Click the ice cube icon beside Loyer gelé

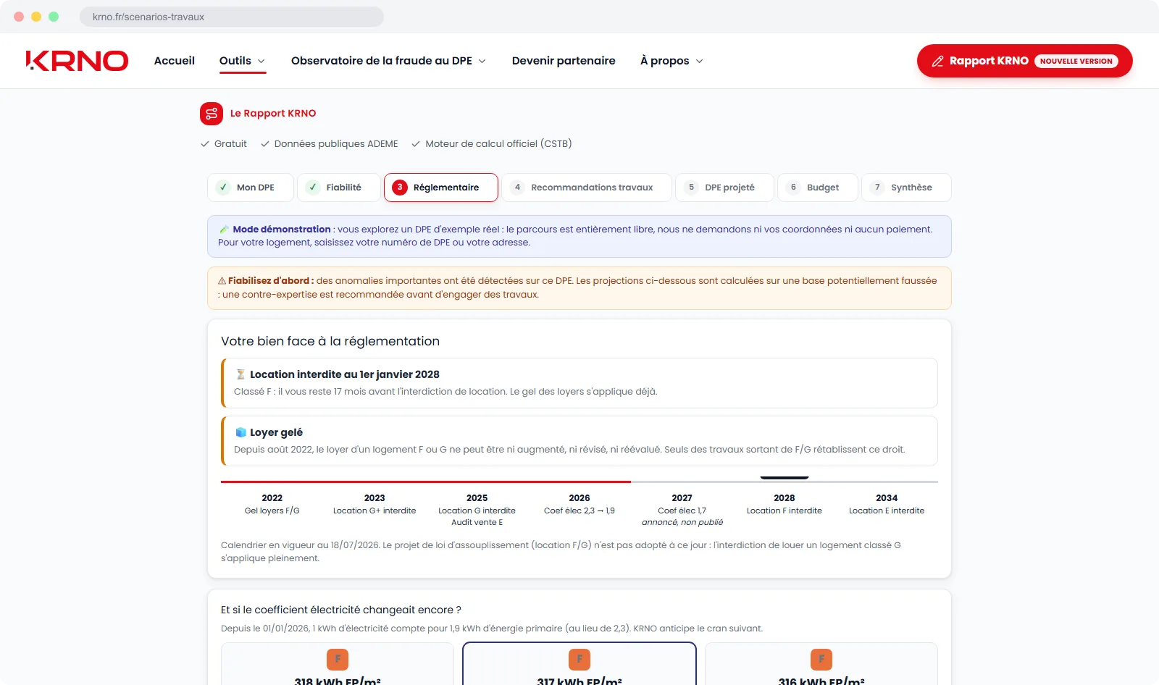click(x=240, y=432)
